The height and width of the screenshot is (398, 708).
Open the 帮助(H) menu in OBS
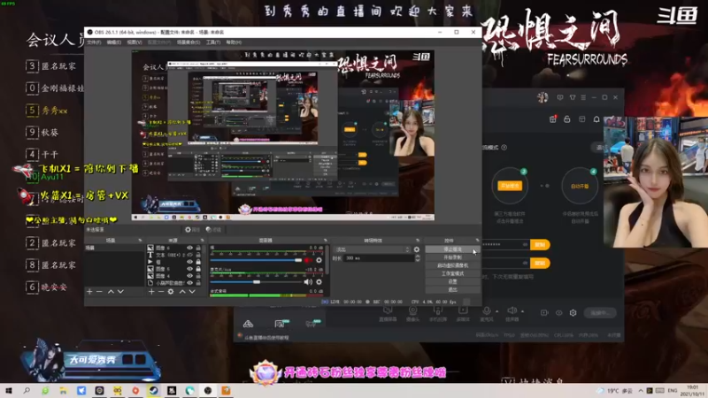tap(234, 42)
